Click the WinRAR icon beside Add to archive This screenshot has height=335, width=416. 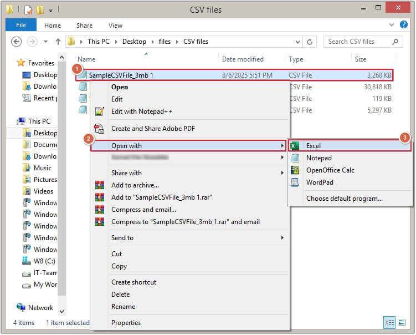100,185
